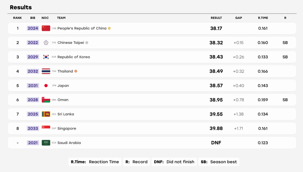The width and height of the screenshot is (303, 172).
Task: Select bib number 2021
Action: point(33,143)
